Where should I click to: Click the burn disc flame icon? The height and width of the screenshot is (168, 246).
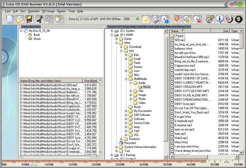click(178, 19)
